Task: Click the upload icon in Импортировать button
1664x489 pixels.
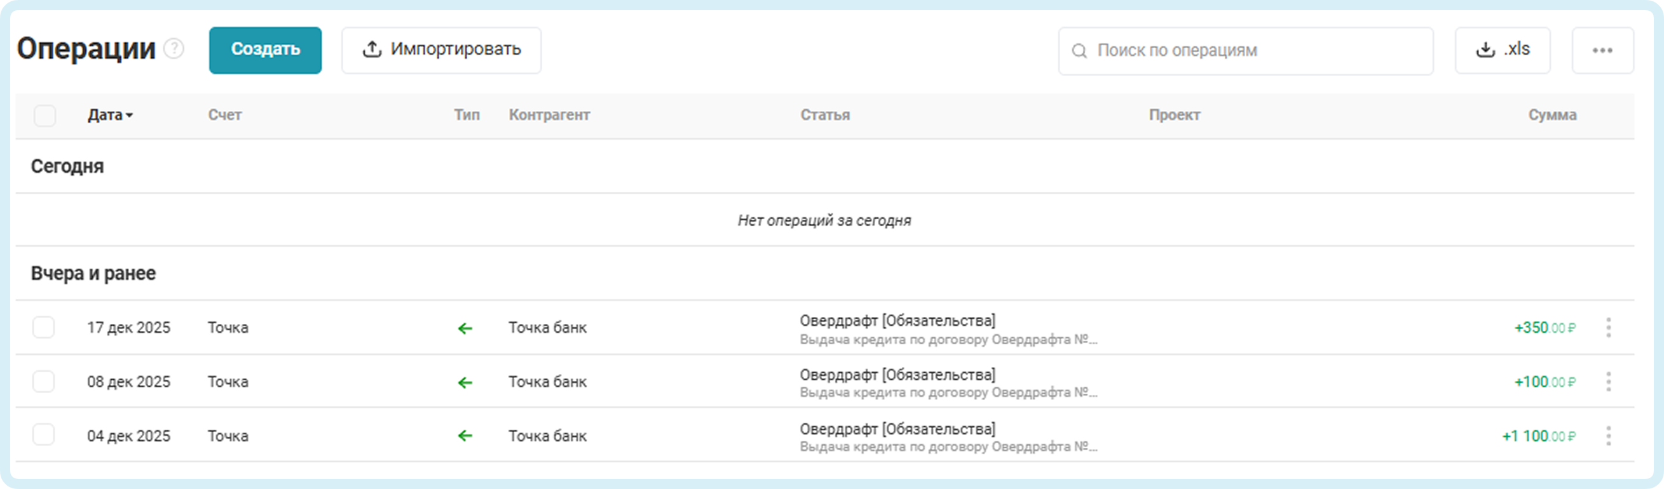Action: (x=371, y=50)
